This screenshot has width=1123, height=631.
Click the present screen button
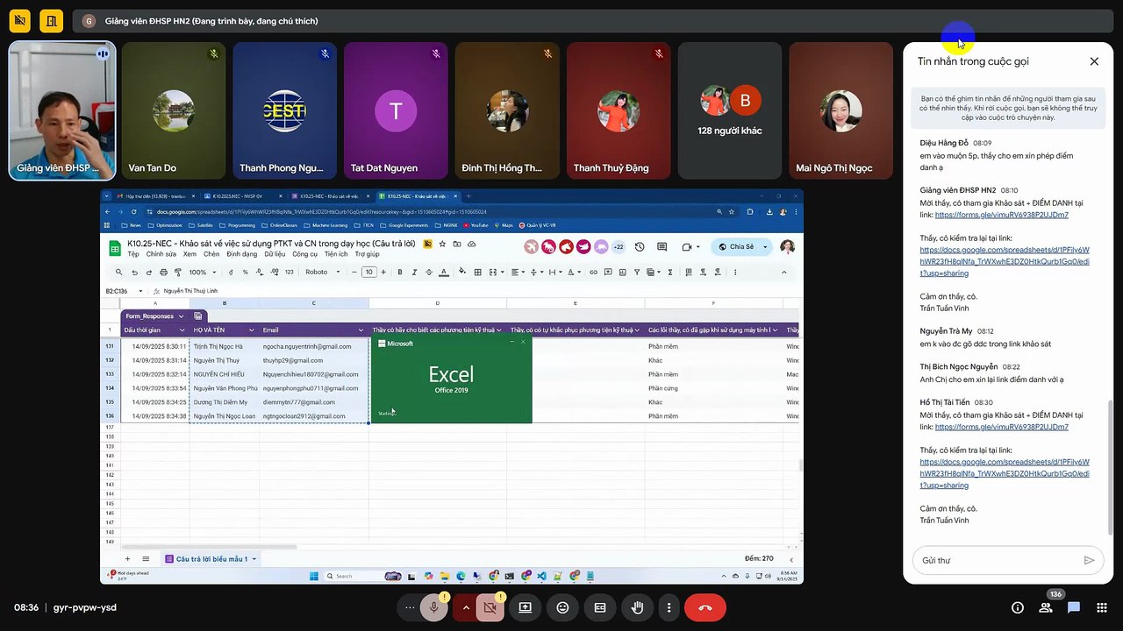pos(525,607)
